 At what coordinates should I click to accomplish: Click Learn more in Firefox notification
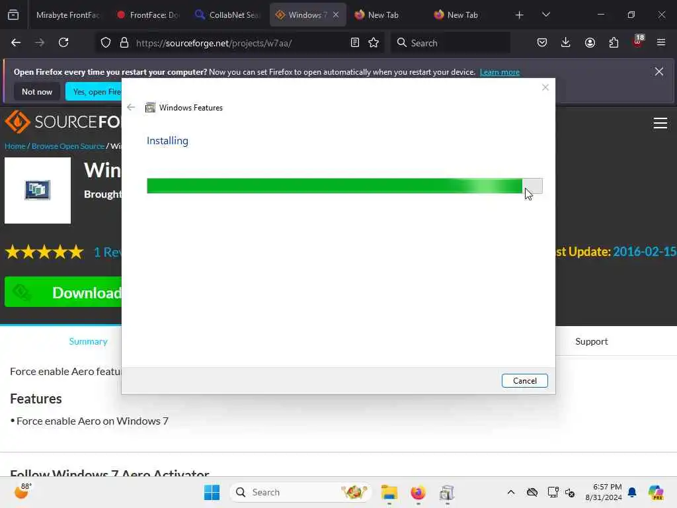click(x=500, y=72)
